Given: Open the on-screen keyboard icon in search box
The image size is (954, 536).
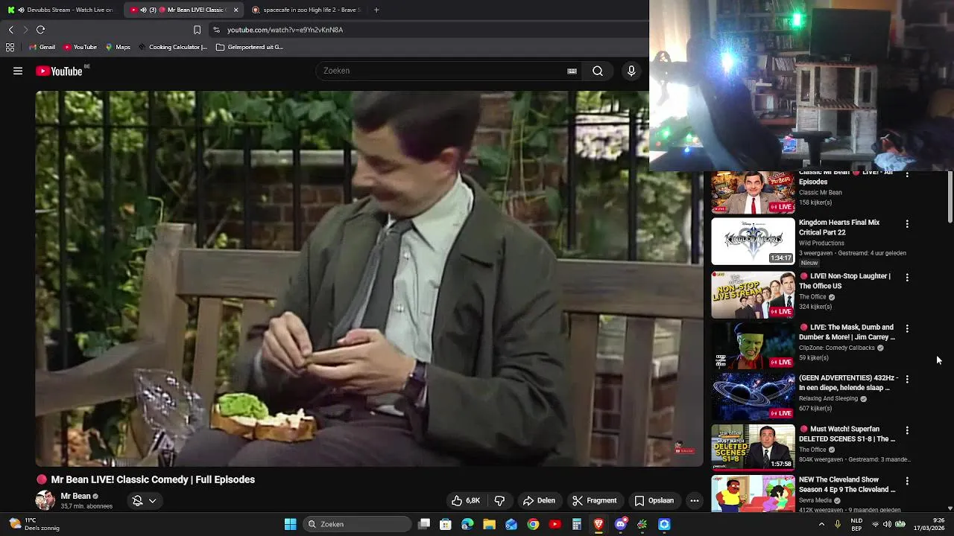Looking at the screenshot, I should point(572,71).
